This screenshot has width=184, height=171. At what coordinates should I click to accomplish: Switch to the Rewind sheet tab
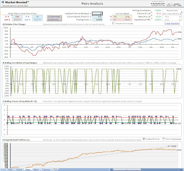coord(19,170)
